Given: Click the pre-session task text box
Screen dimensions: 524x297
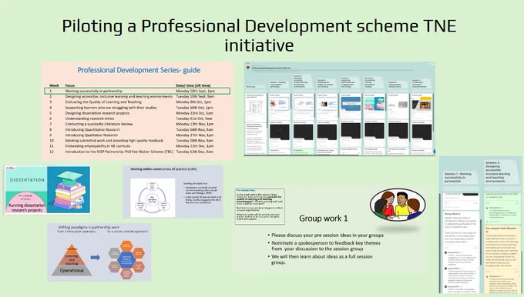Looking at the screenshot, I should click(x=260, y=206).
